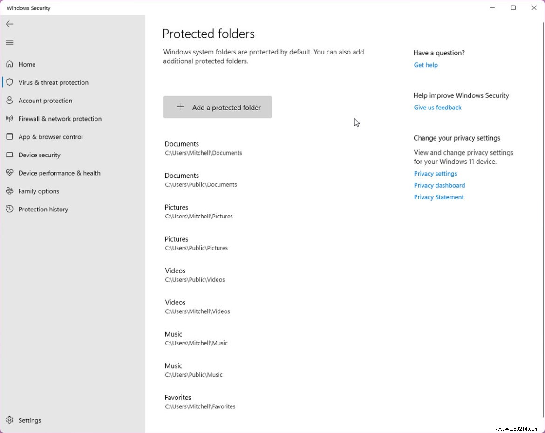Select the Public Music protected folder

194,370
